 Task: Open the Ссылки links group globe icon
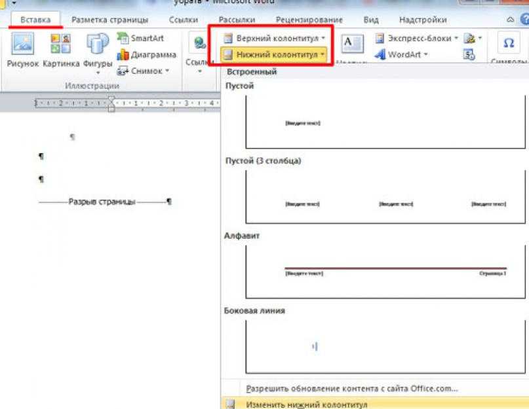(199, 43)
